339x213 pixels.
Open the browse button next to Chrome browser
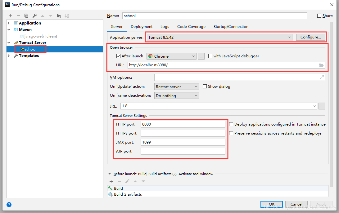[201, 56]
